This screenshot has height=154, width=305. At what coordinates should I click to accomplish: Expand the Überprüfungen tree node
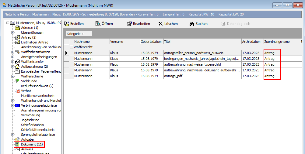pos(12,33)
